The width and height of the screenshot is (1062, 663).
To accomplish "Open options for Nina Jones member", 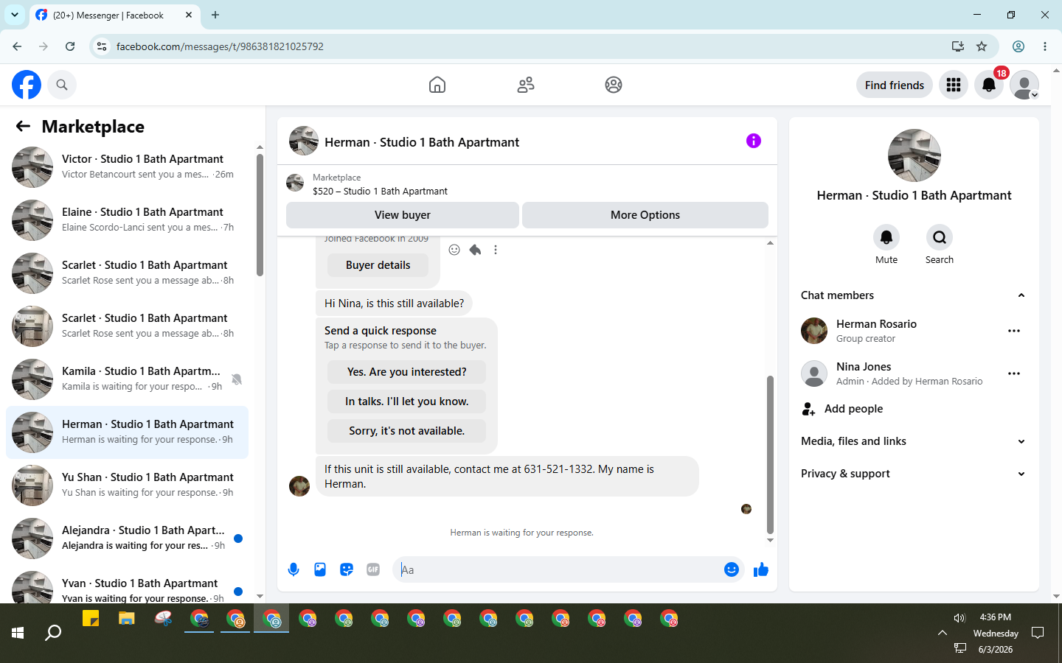I will (1014, 373).
